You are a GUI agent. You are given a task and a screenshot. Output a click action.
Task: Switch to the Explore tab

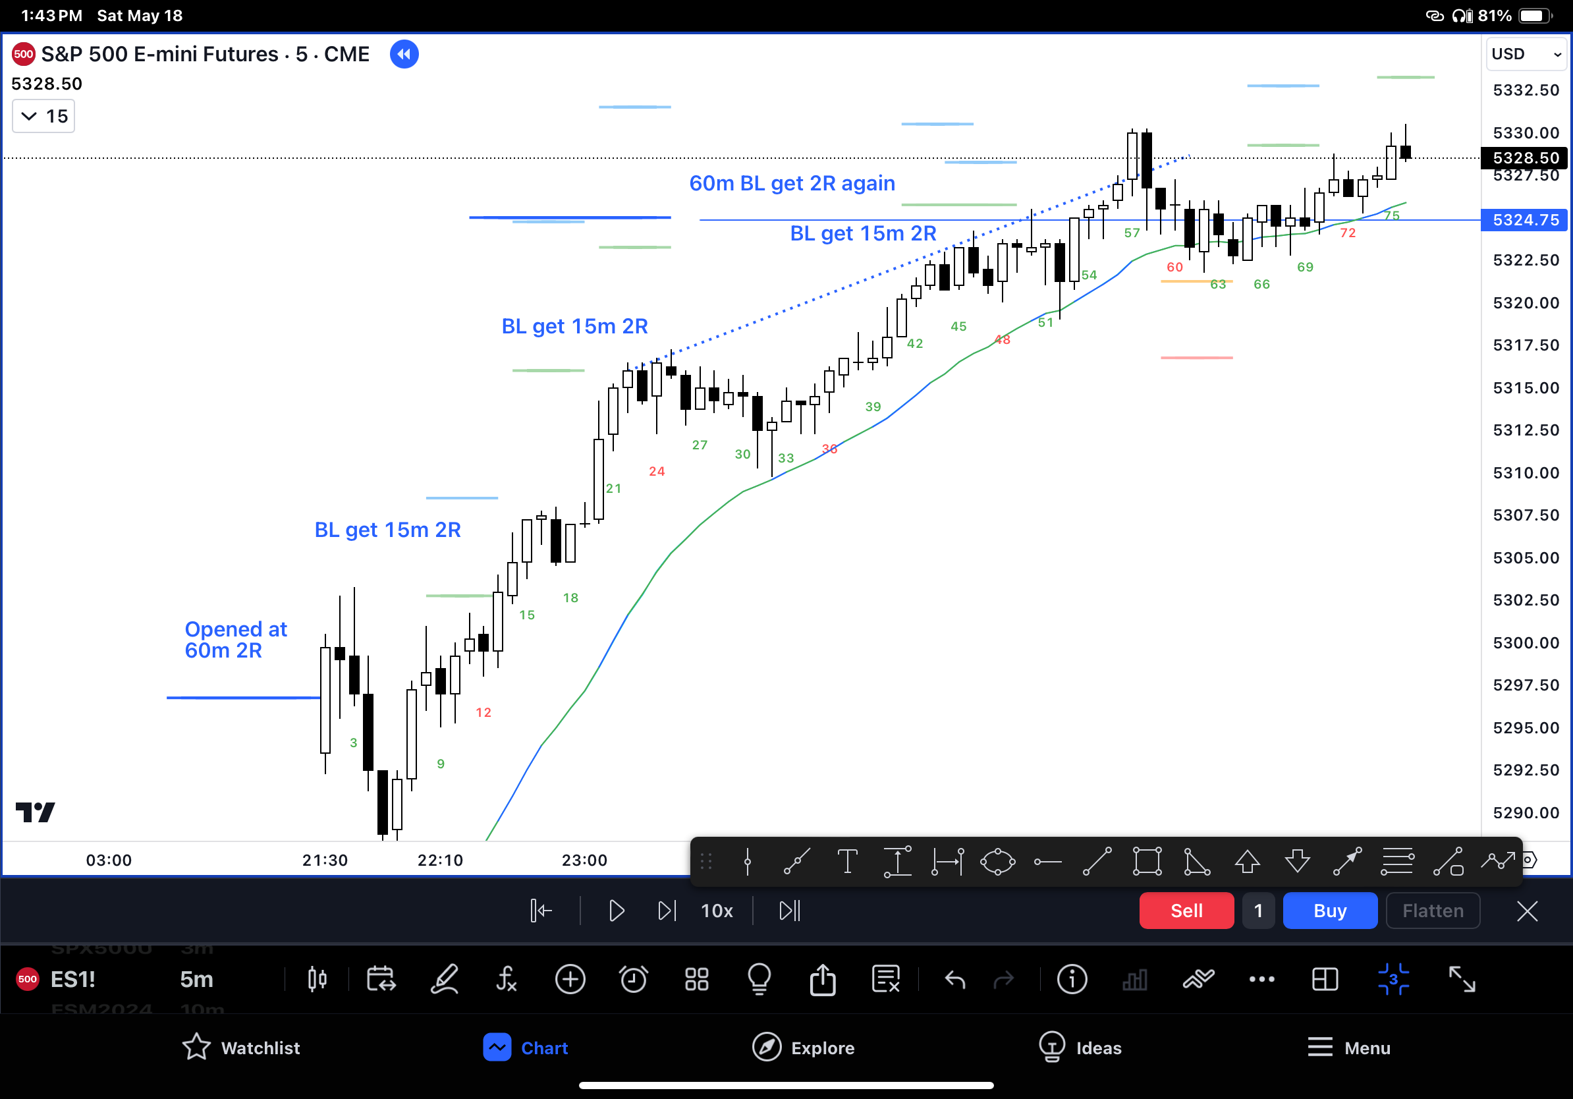pos(804,1048)
